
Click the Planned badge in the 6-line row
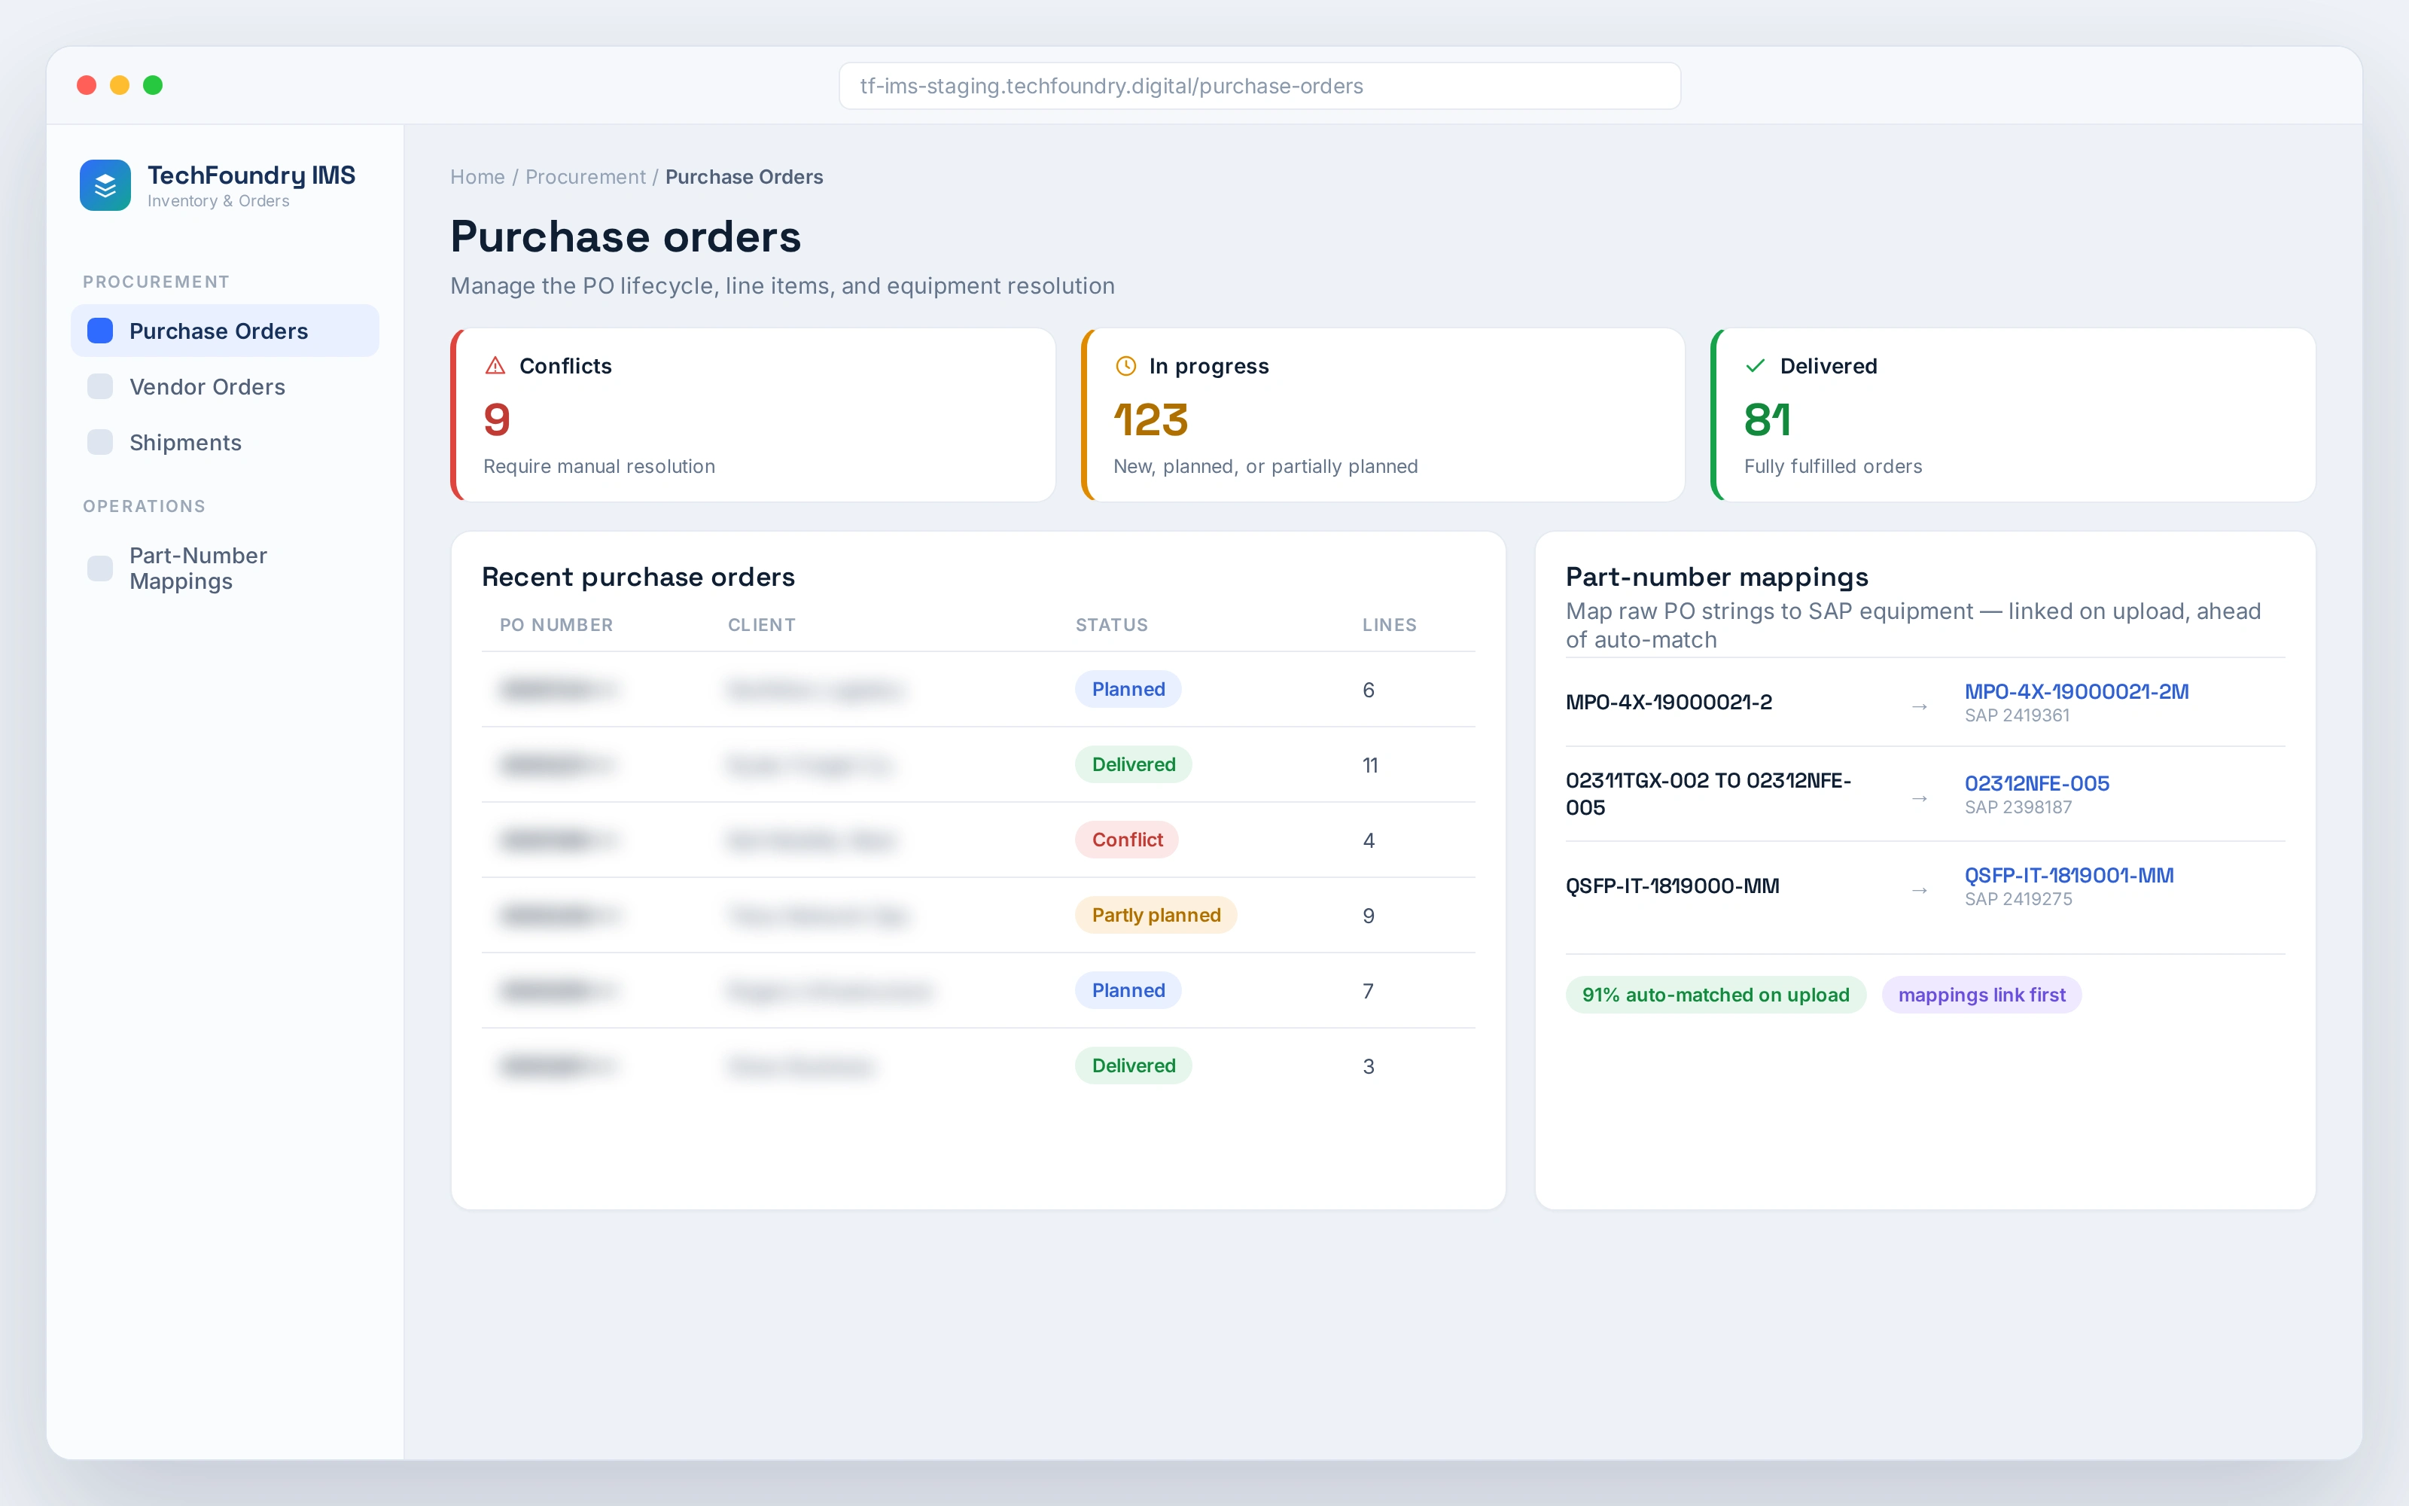pyautogui.click(x=1128, y=689)
